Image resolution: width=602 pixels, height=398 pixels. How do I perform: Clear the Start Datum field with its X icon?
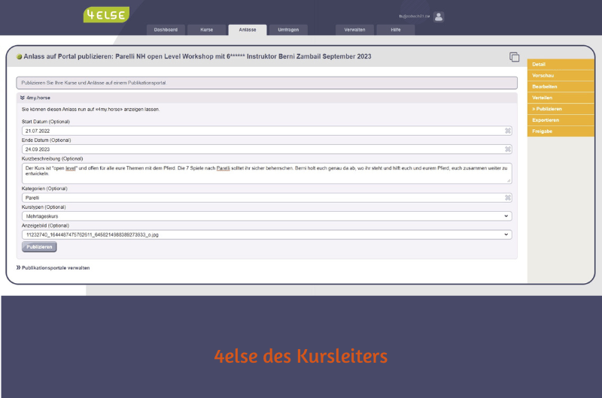[x=508, y=131]
